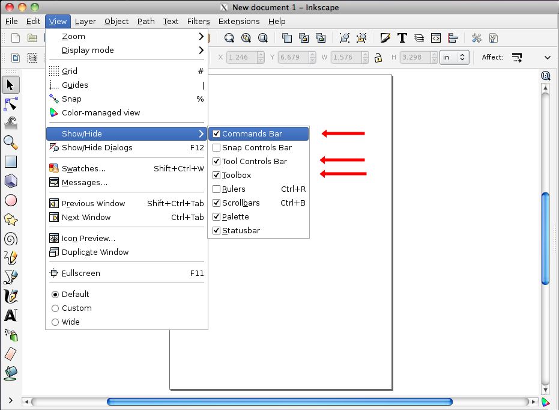This screenshot has width=559, height=410.
Task: Select the Ellipse circle tool
Action: pos(10,200)
